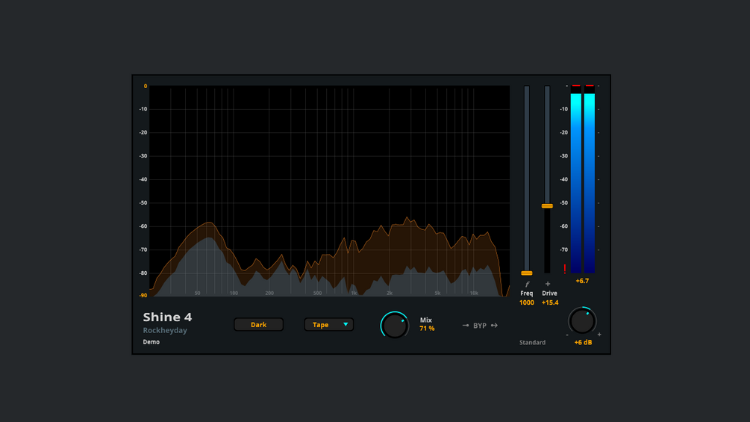This screenshot has width=750, height=422.
Task: Click the Shine 4 plugin title
Action: 167,317
